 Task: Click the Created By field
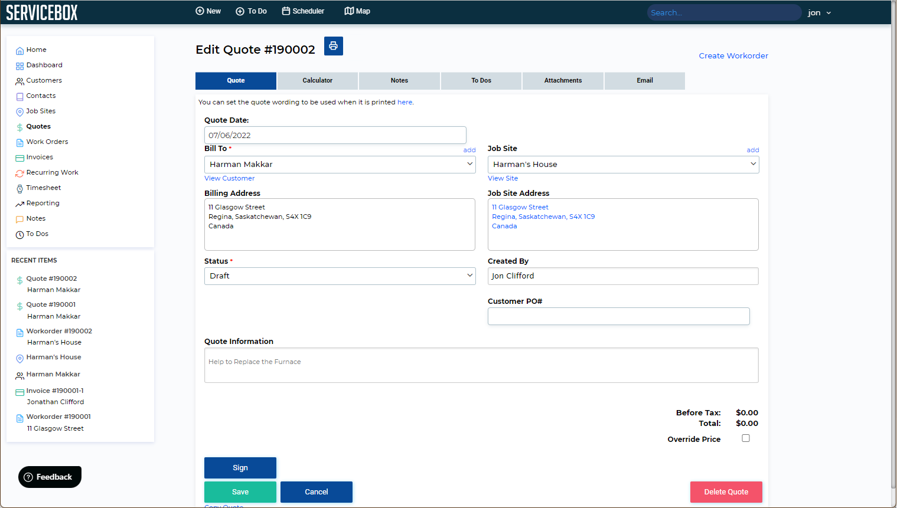tap(623, 276)
